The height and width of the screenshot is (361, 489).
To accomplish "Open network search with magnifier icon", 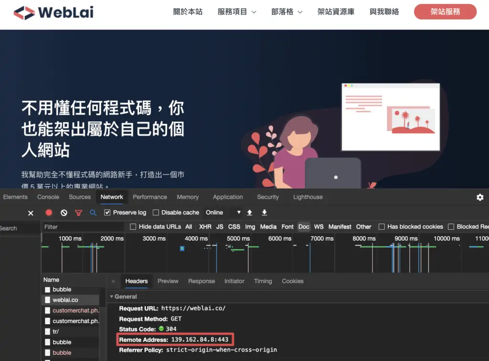I will pos(93,212).
